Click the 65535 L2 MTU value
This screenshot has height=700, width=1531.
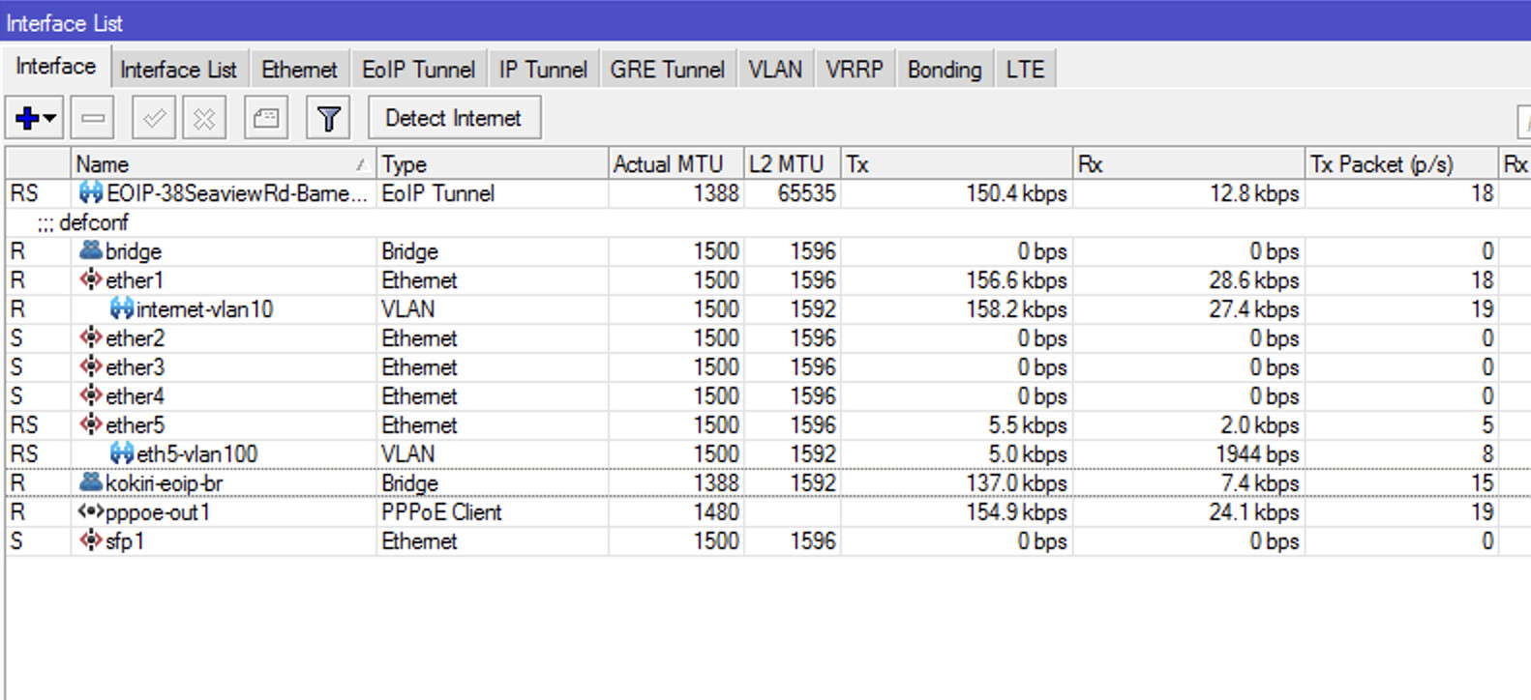click(806, 193)
